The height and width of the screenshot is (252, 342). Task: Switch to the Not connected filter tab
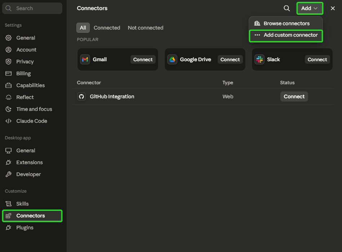tap(146, 28)
